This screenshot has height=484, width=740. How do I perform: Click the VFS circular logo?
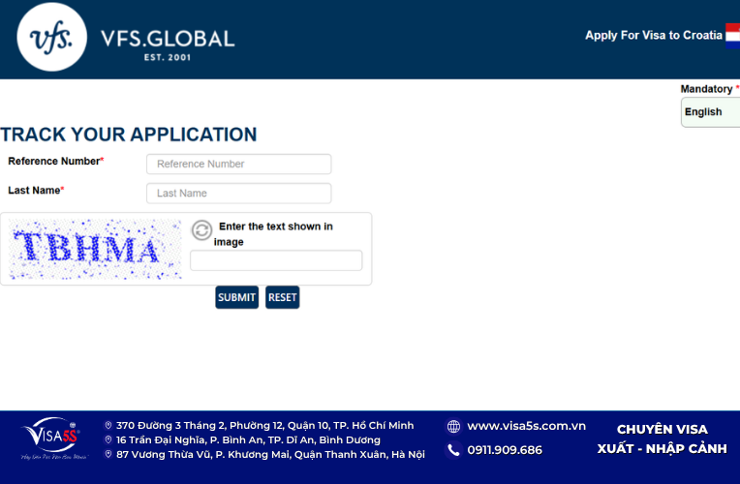pyautogui.click(x=52, y=37)
